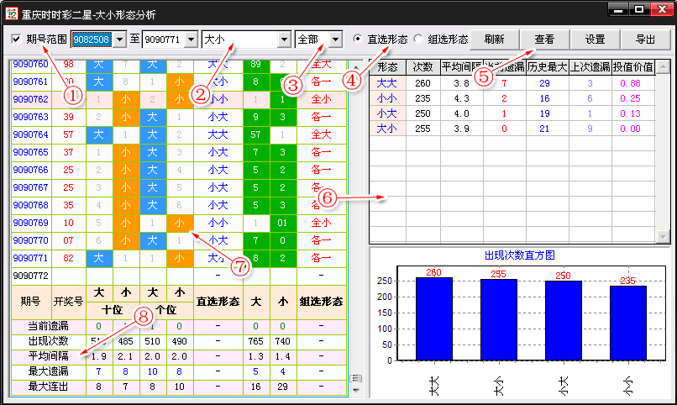Expand the 全部 filter dropdown

(x=336, y=39)
